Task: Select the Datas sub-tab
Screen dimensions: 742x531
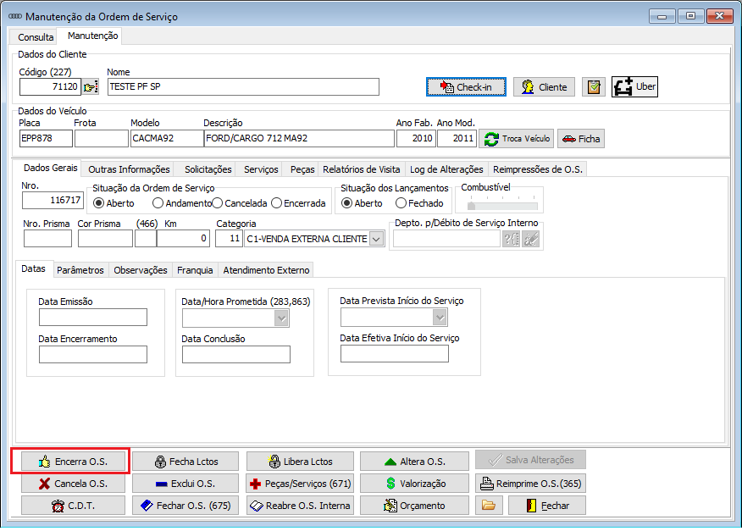Action: point(33,268)
